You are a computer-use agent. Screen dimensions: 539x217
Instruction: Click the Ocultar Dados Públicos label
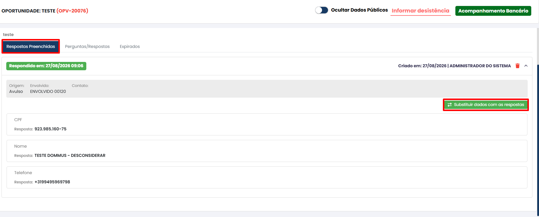360,10
